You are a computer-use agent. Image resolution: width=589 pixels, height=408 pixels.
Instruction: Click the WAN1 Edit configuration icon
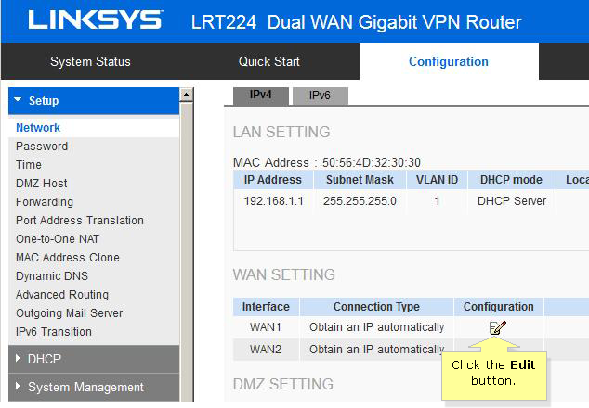coord(498,327)
